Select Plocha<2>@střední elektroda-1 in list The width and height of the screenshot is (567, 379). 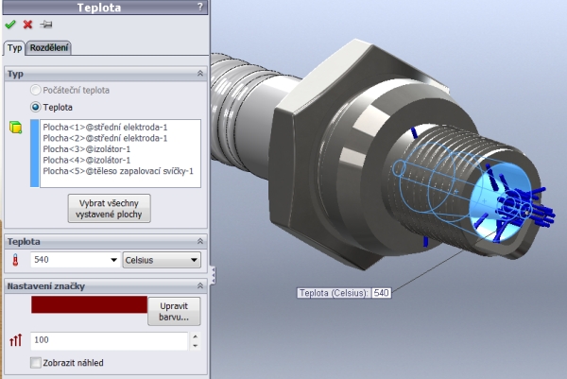point(105,138)
